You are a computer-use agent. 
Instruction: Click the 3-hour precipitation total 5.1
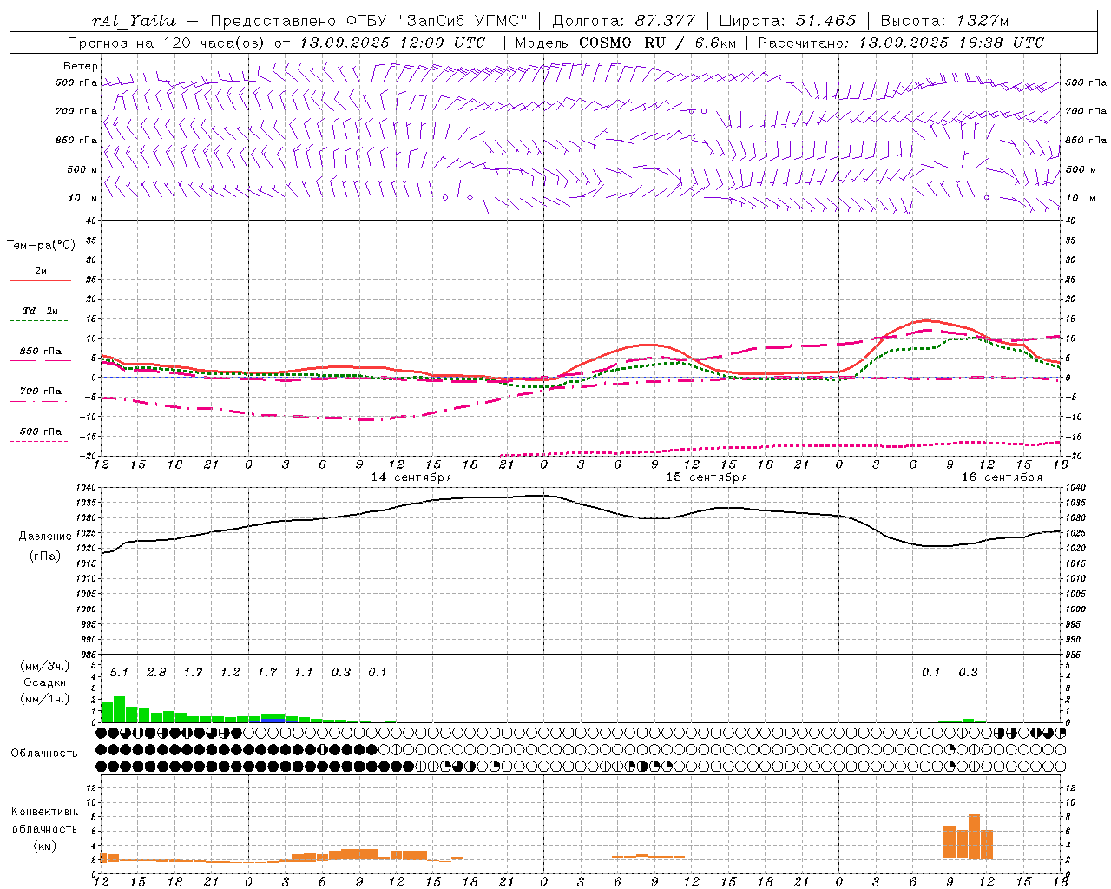119,672
